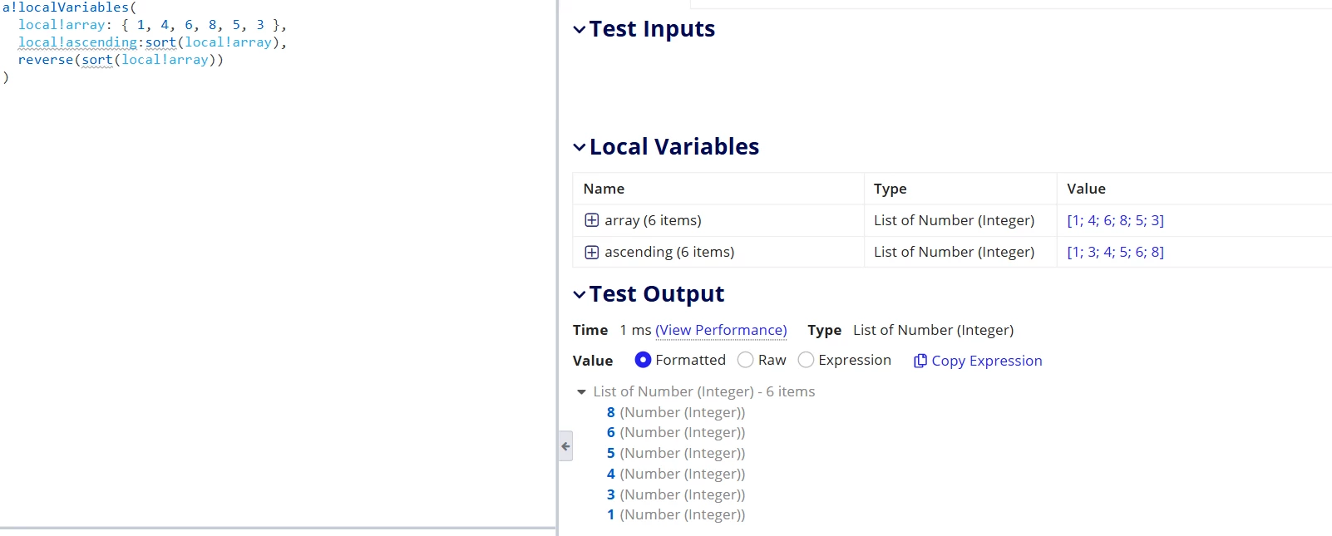Open the View Performance link

coord(721,330)
